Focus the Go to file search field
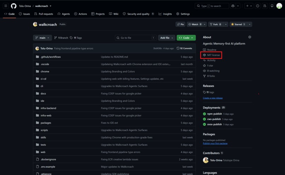 tap(136, 38)
